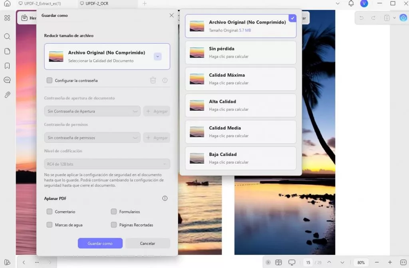Screen dimensions: 409x268
Task: Click Agregar for permissions password
Action: tap(157, 138)
